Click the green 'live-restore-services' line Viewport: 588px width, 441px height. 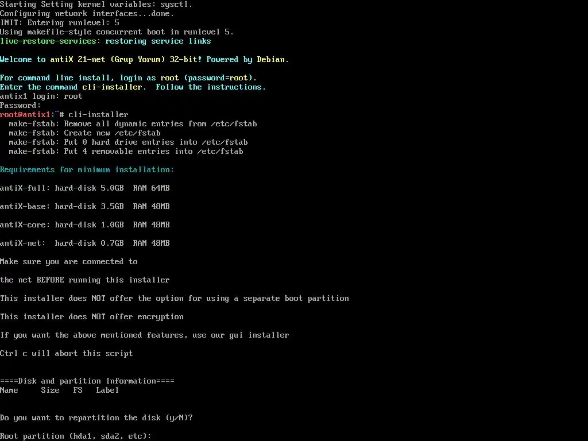(x=106, y=41)
